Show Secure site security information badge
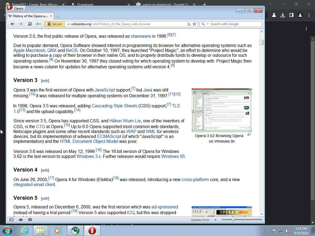The height and width of the screenshot is (236, 315). coord(55,24)
